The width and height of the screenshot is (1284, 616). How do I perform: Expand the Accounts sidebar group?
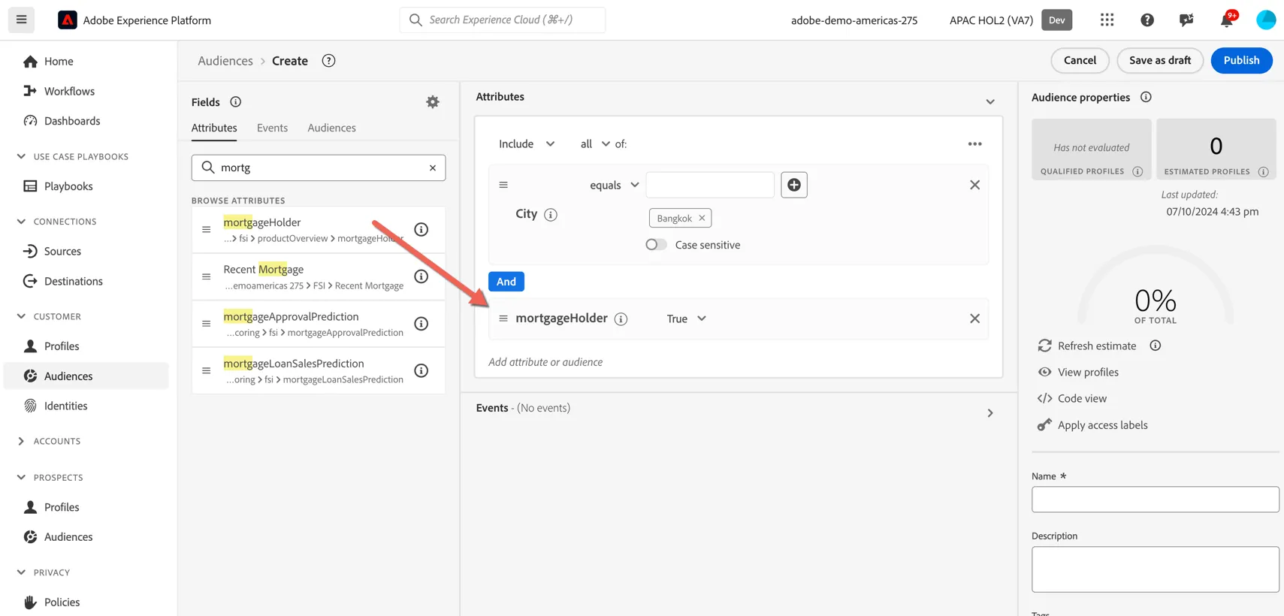[x=21, y=442]
